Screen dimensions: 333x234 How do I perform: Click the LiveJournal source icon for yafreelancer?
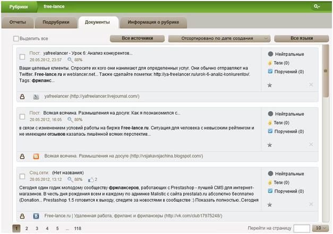(36, 97)
